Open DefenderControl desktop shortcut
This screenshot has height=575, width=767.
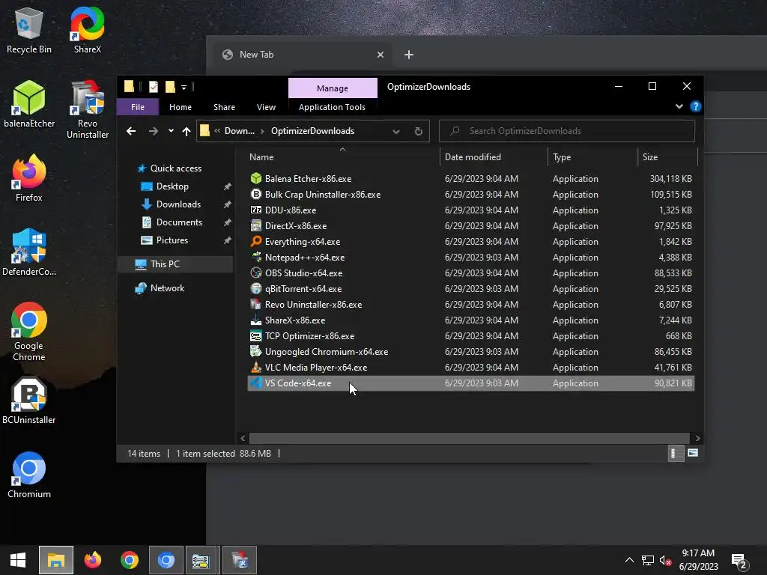pos(29,253)
